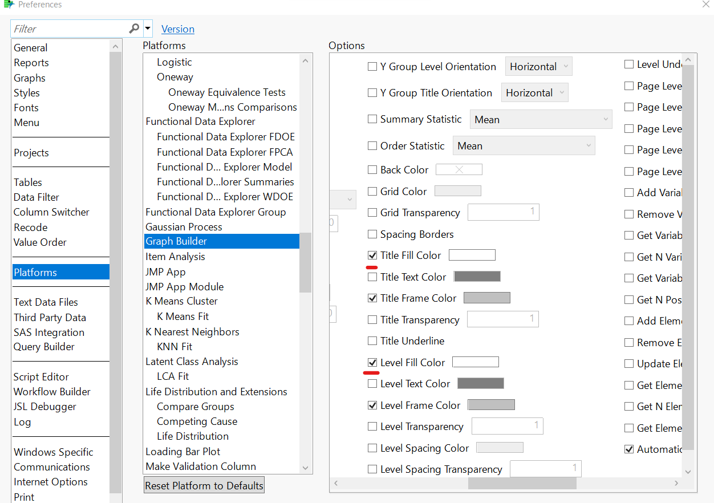
Task: Select K Means Cluster platform
Action: (x=181, y=301)
